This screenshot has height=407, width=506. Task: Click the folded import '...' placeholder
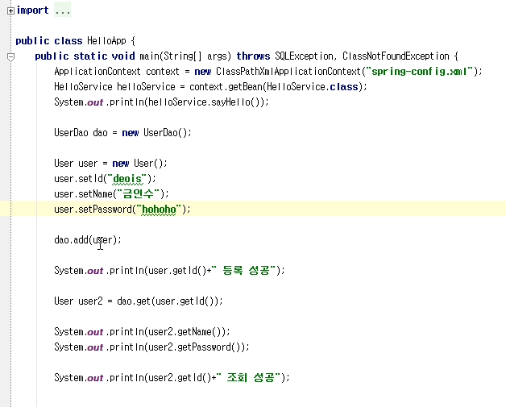point(62,10)
